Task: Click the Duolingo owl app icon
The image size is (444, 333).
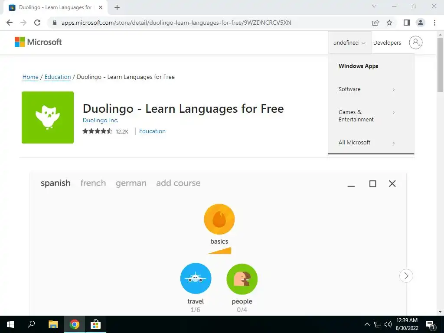Action: [x=48, y=117]
